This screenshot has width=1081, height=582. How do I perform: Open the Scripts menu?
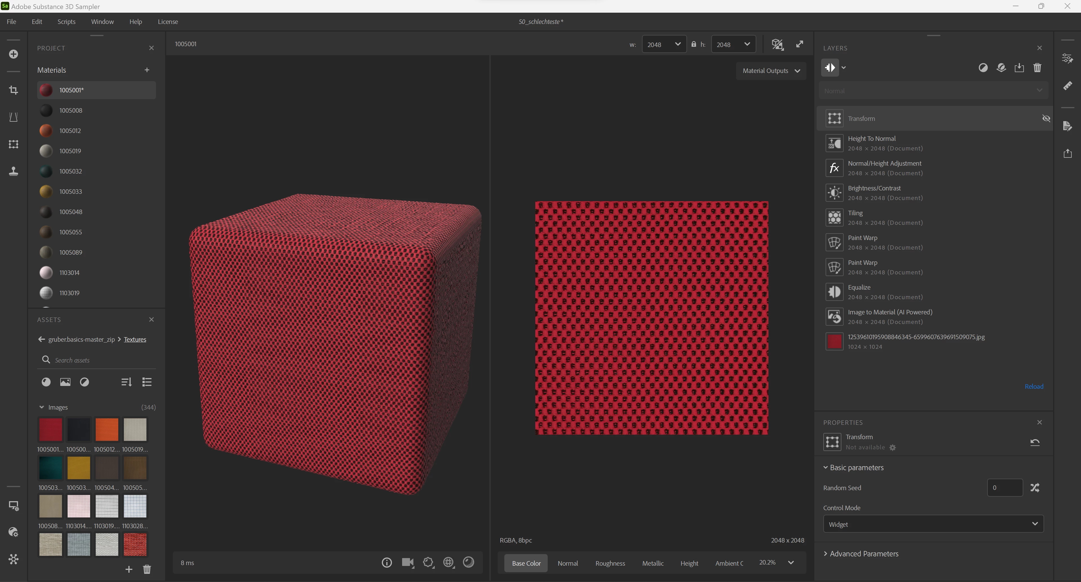[66, 21]
